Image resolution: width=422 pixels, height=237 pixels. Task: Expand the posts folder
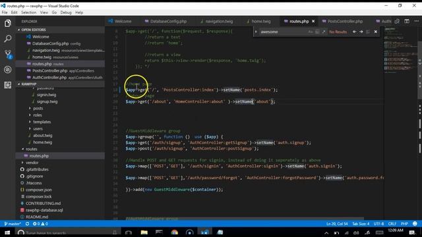pos(38,108)
